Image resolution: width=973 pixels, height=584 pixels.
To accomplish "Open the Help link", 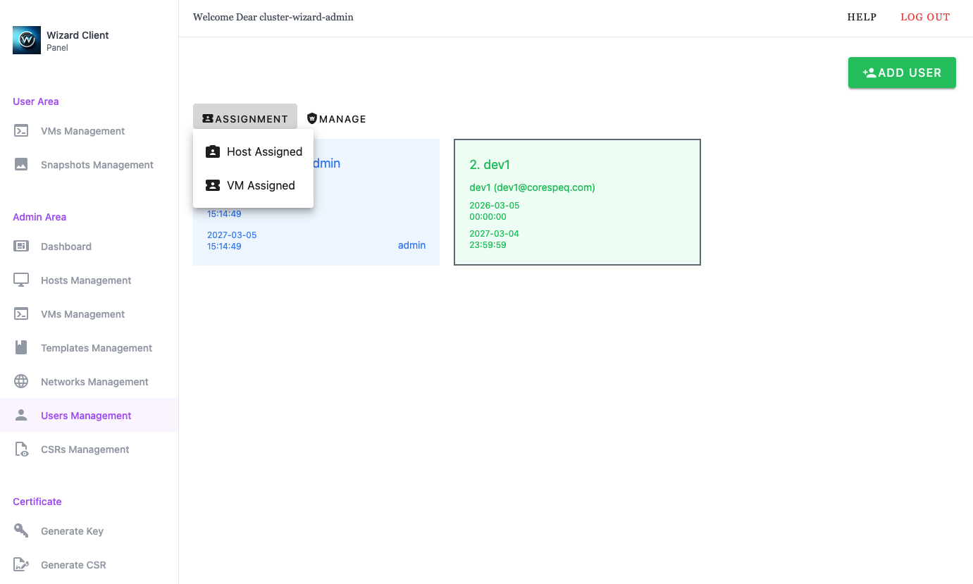I will (862, 18).
